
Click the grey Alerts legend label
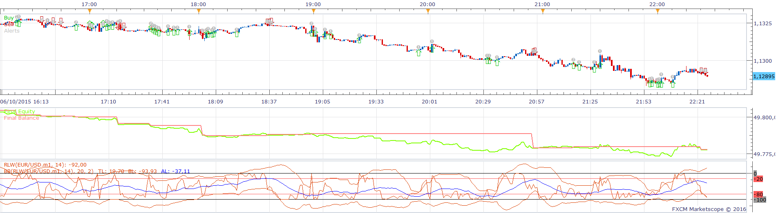(x=12, y=31)
